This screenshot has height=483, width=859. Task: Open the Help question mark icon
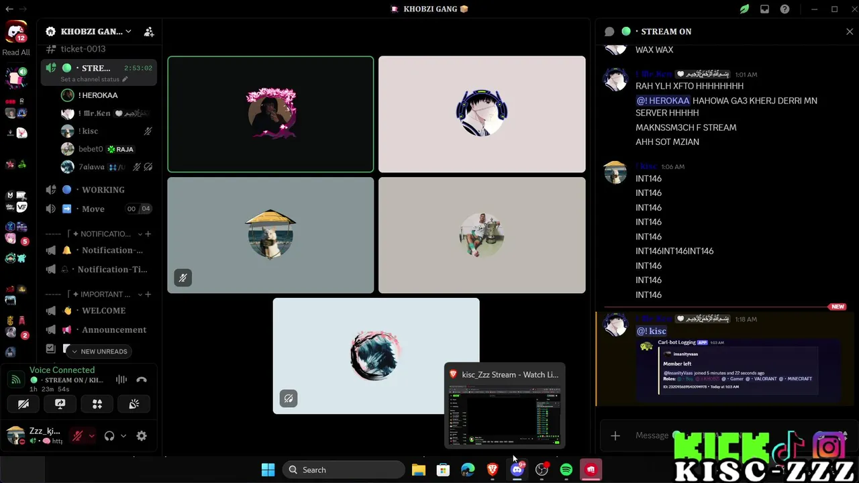(x=785, y=9)
